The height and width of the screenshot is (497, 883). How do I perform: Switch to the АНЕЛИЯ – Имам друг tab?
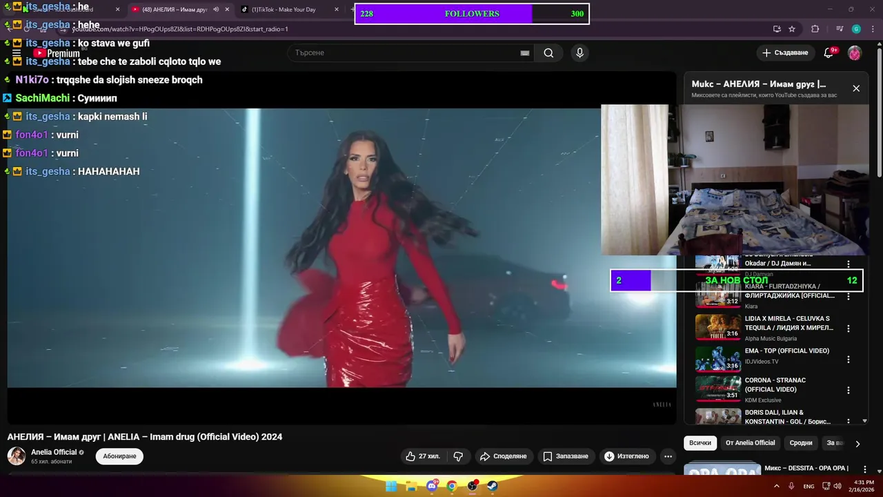click(174, 10)
